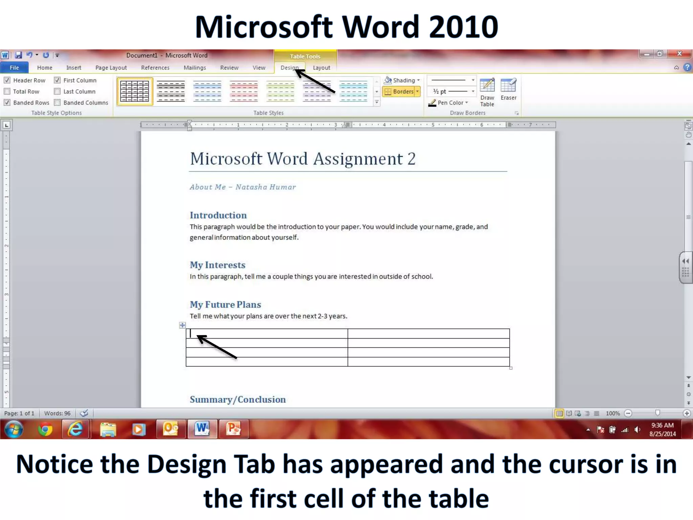Minimize the ribbon with the caret icon
Image resolution: width=693 pixels, height=520 pixels.
coord(676,67)
